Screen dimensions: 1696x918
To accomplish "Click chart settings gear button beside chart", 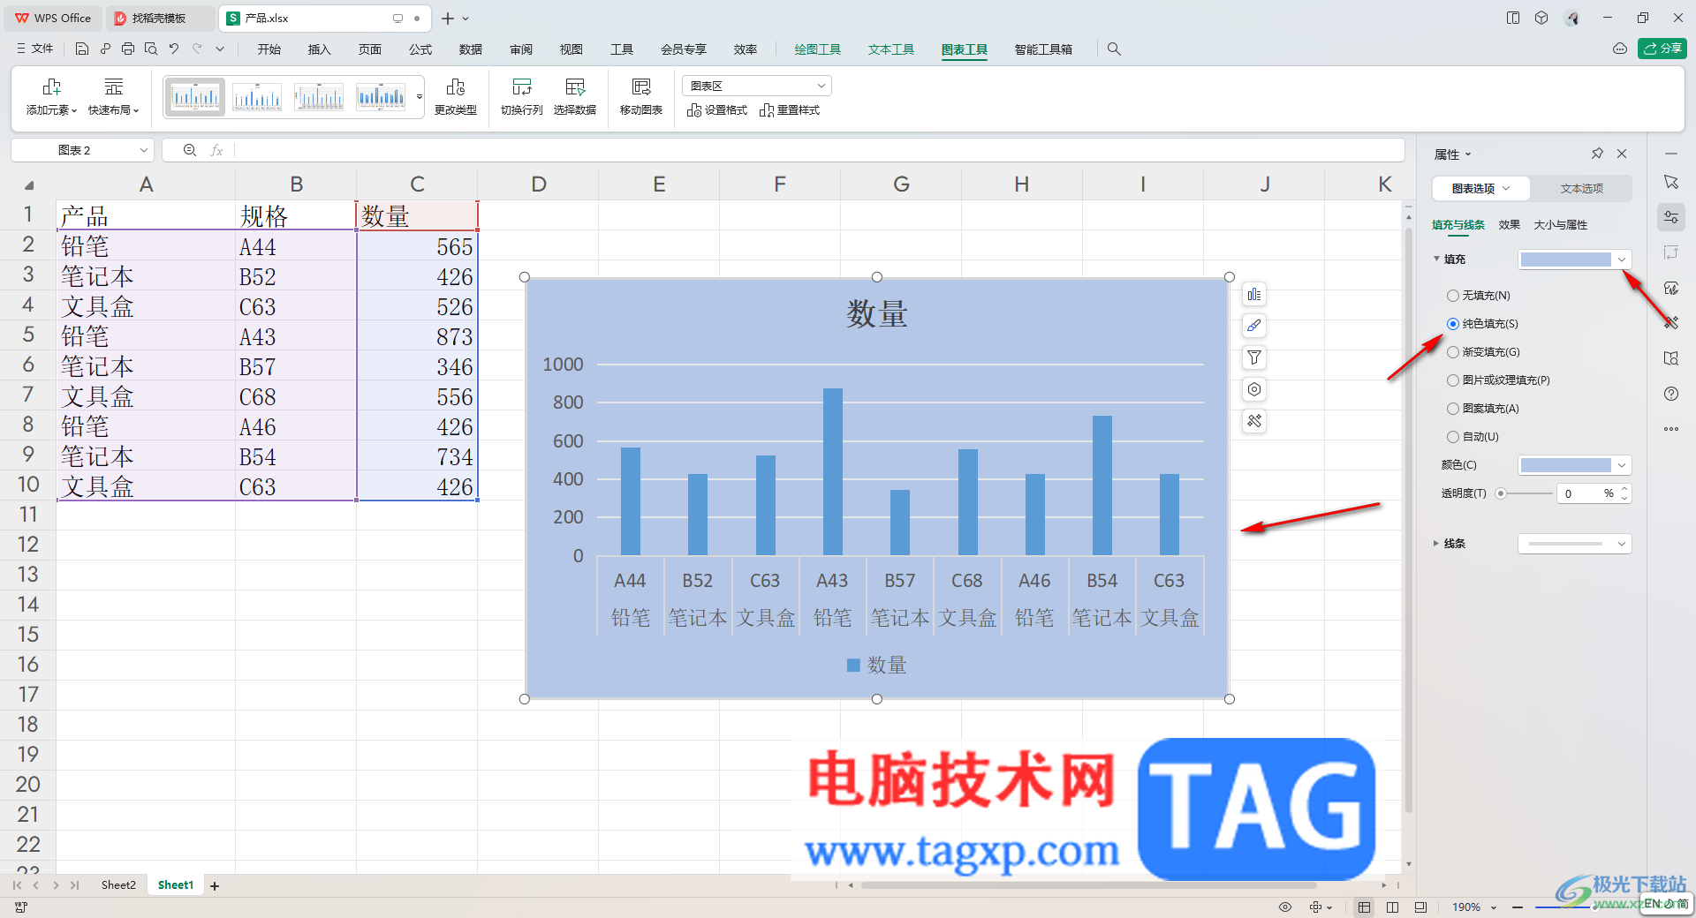I will point(1254,389).
